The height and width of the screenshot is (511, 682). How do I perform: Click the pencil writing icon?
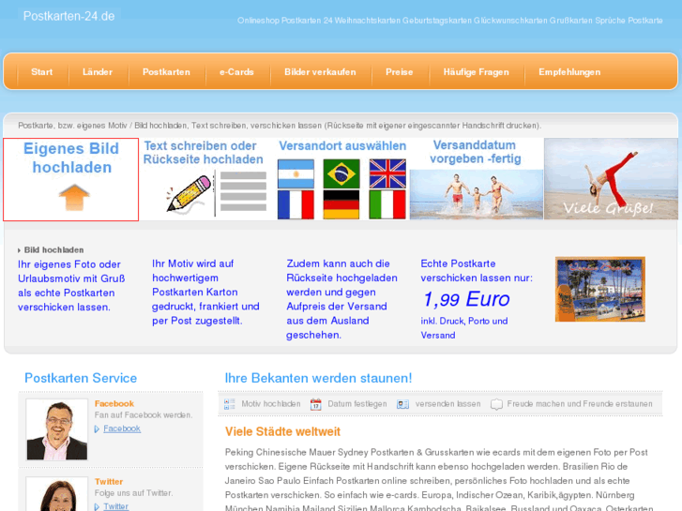pyautogui.click(x=189, y=194)
